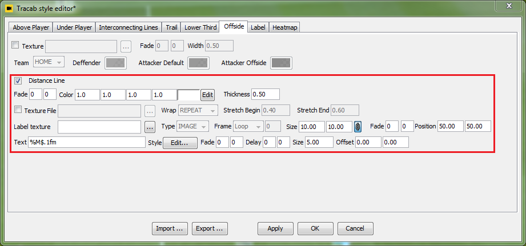Click the Attacker Offside color swatch
Screen dimensions: 526x246
point(281,63)
